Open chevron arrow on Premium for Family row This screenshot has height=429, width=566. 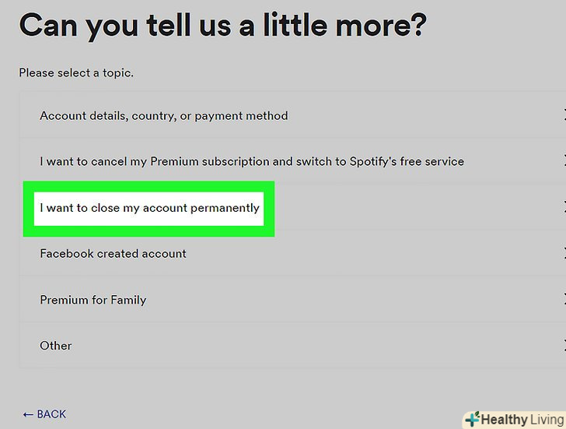[x=563, y=299]
